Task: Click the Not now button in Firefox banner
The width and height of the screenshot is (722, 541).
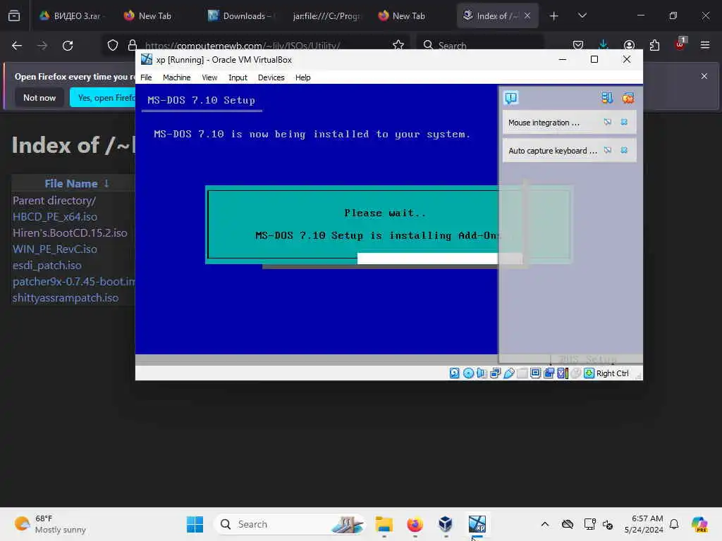Action: coord(39,97)
